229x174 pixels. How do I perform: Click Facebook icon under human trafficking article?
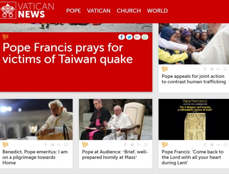(x=205, y=69)
